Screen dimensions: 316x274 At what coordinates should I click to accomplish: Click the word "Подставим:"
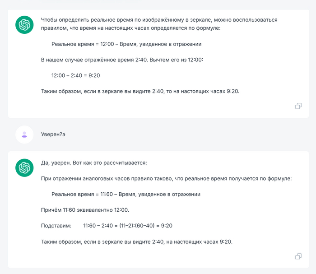point(56,226)
